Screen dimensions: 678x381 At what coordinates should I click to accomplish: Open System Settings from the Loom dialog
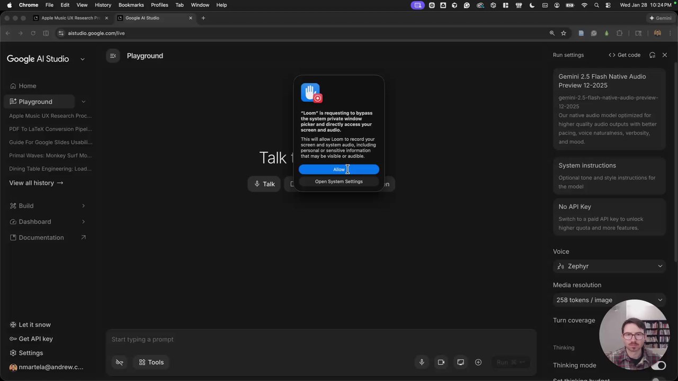pyautogui.click(x=339, y=182)
